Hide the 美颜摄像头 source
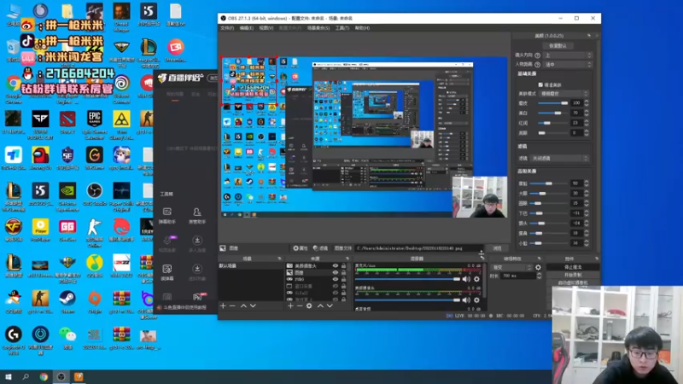Image resolution: width=683 pixels, height=384 pixels. 336,265
